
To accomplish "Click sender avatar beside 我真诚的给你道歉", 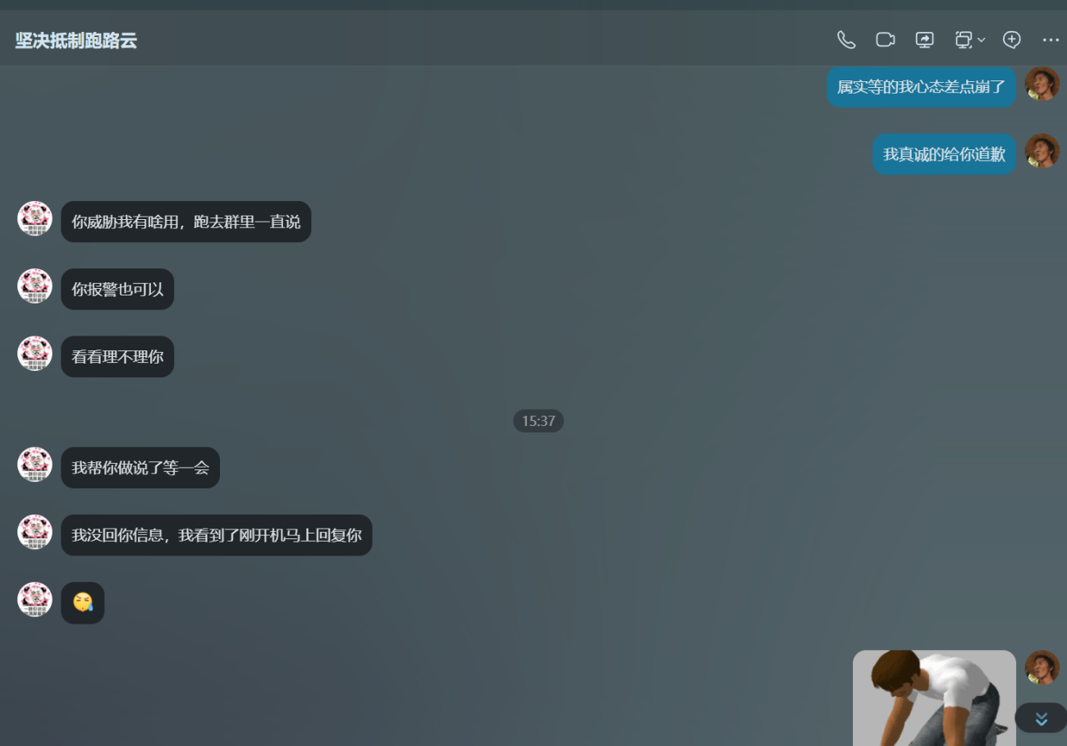I will pos(1042,152).
